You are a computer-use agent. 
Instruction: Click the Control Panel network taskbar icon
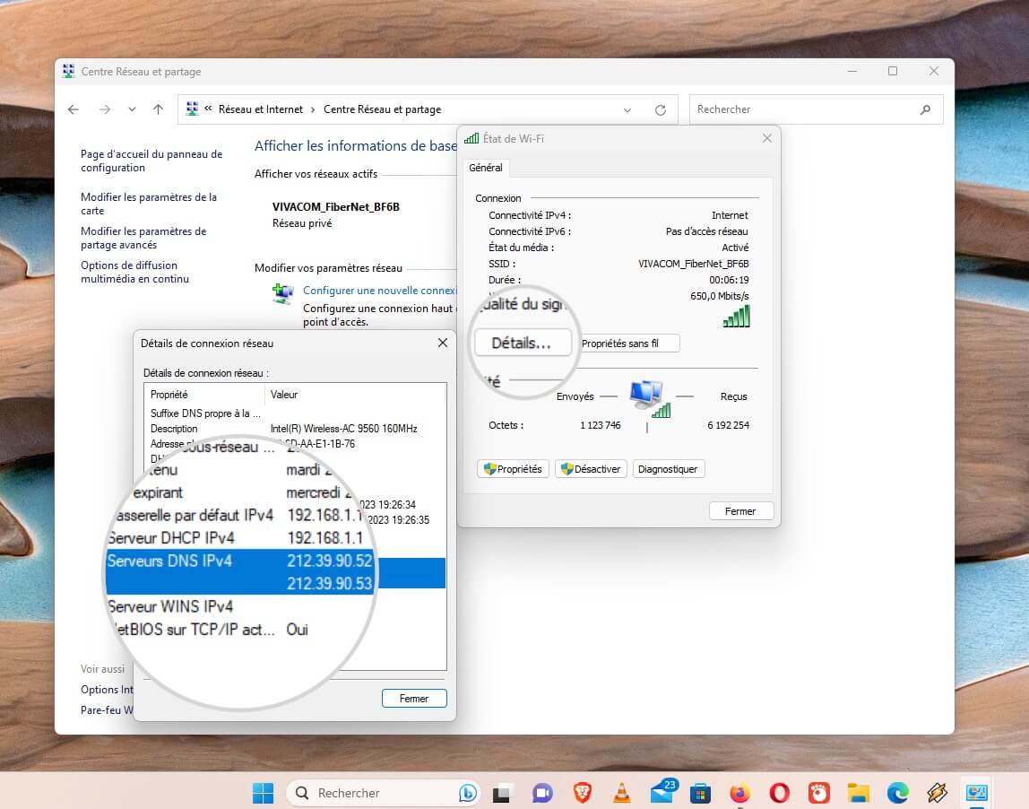click(976, 793)
